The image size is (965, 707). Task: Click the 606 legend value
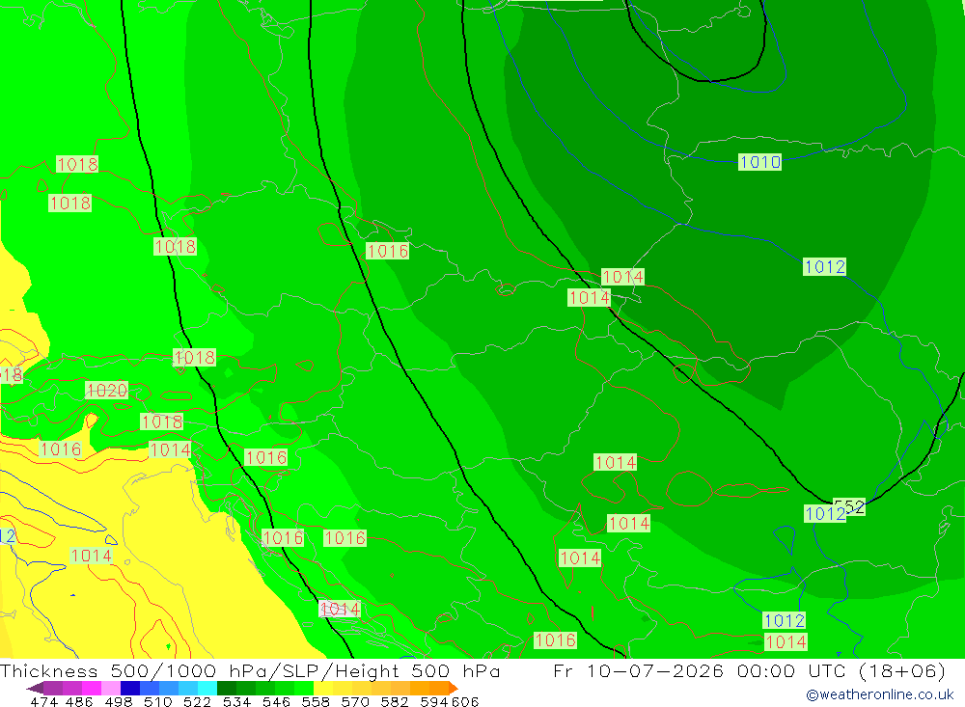[x=465, y=701]
